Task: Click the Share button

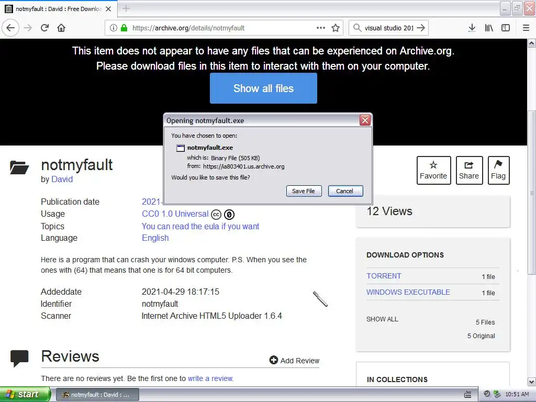Action: pyautogui.click(x=469, y=170)
